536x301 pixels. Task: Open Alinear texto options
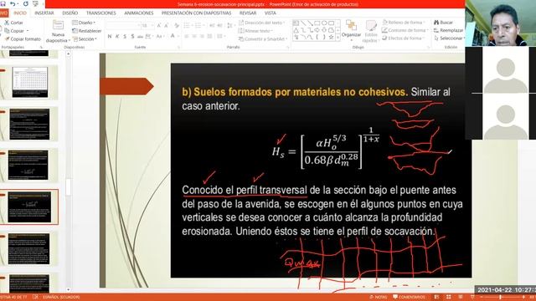(255, 31)
